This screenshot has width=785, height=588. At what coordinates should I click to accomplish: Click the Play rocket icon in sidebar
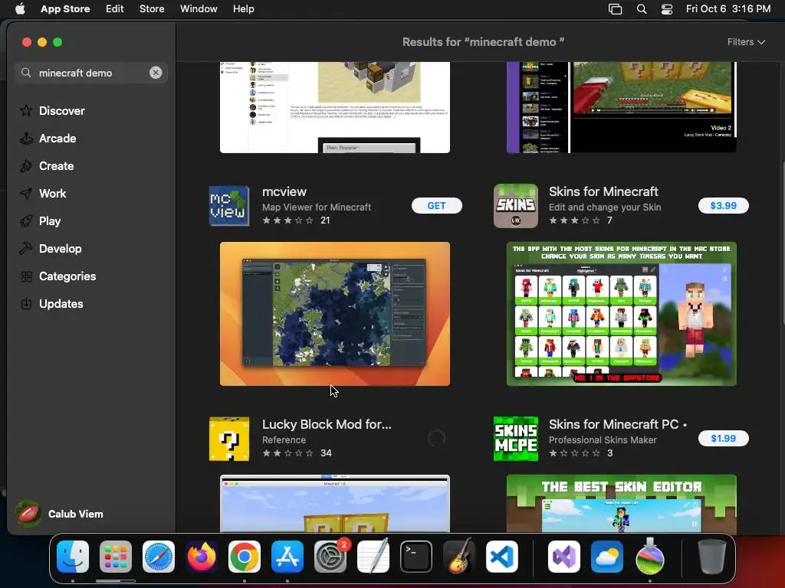[x=26, y=221]
